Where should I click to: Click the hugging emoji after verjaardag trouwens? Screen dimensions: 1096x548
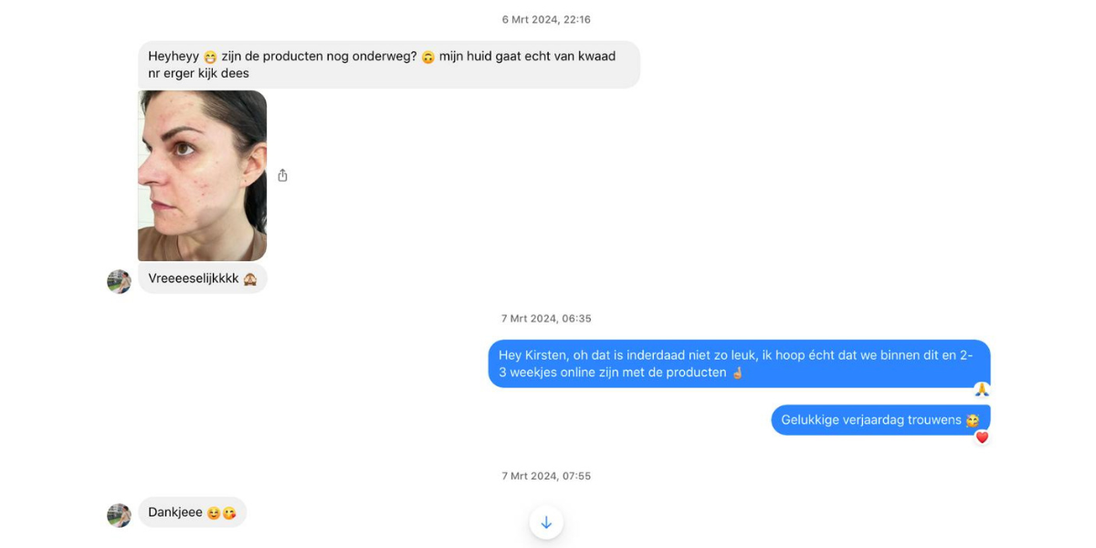(x=973, y=420)
